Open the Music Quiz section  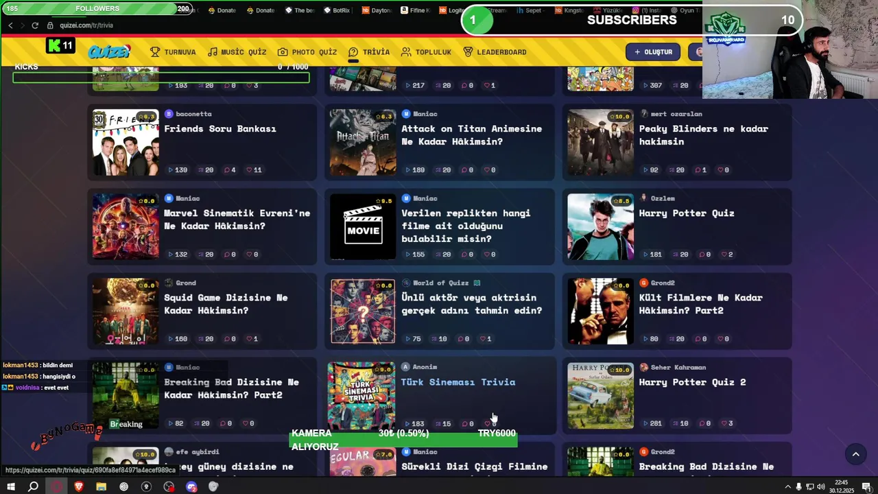(x=237, y=52)
